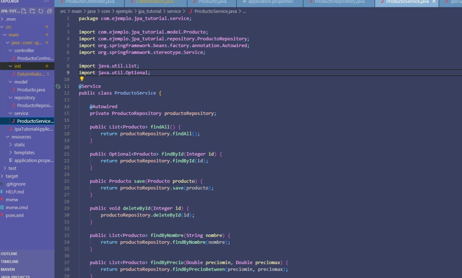Click 'main' in the breadcrumb path

77,12
